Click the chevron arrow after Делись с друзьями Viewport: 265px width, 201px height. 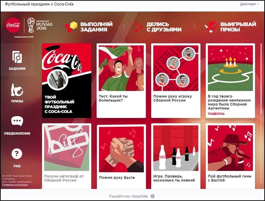(194, 27)
